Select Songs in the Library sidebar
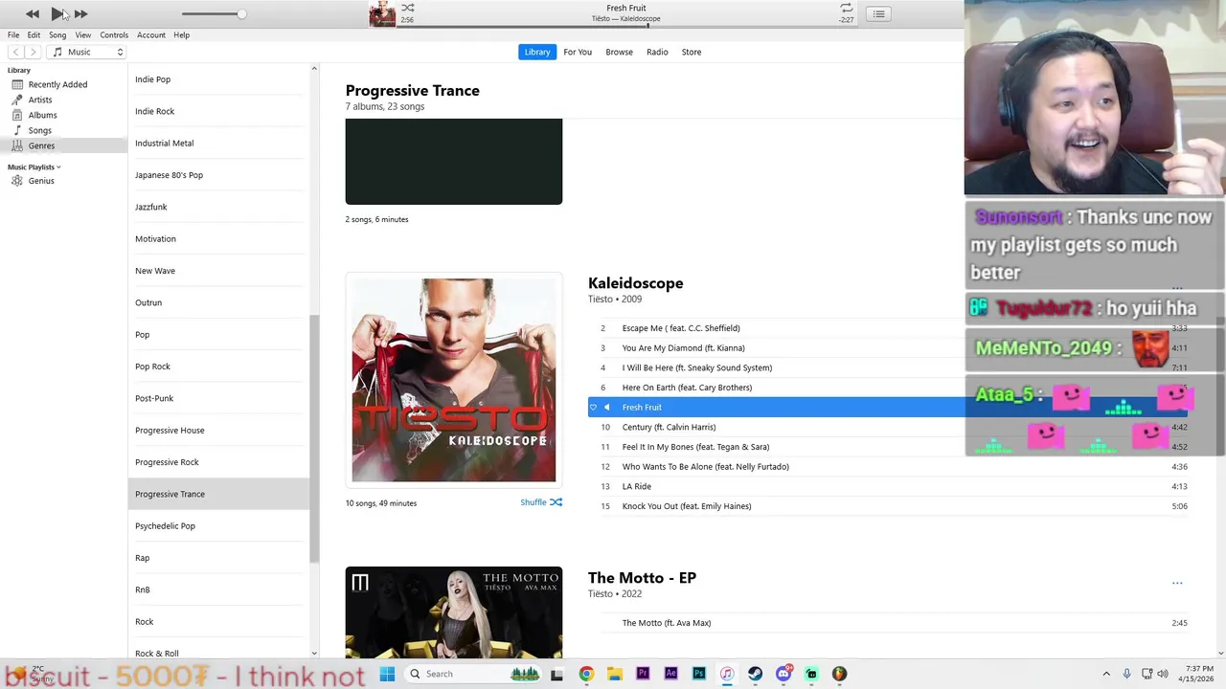 tap(40, 130)
